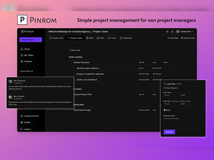
Task: Click the Favourites star icon
Action: [32, 71]
